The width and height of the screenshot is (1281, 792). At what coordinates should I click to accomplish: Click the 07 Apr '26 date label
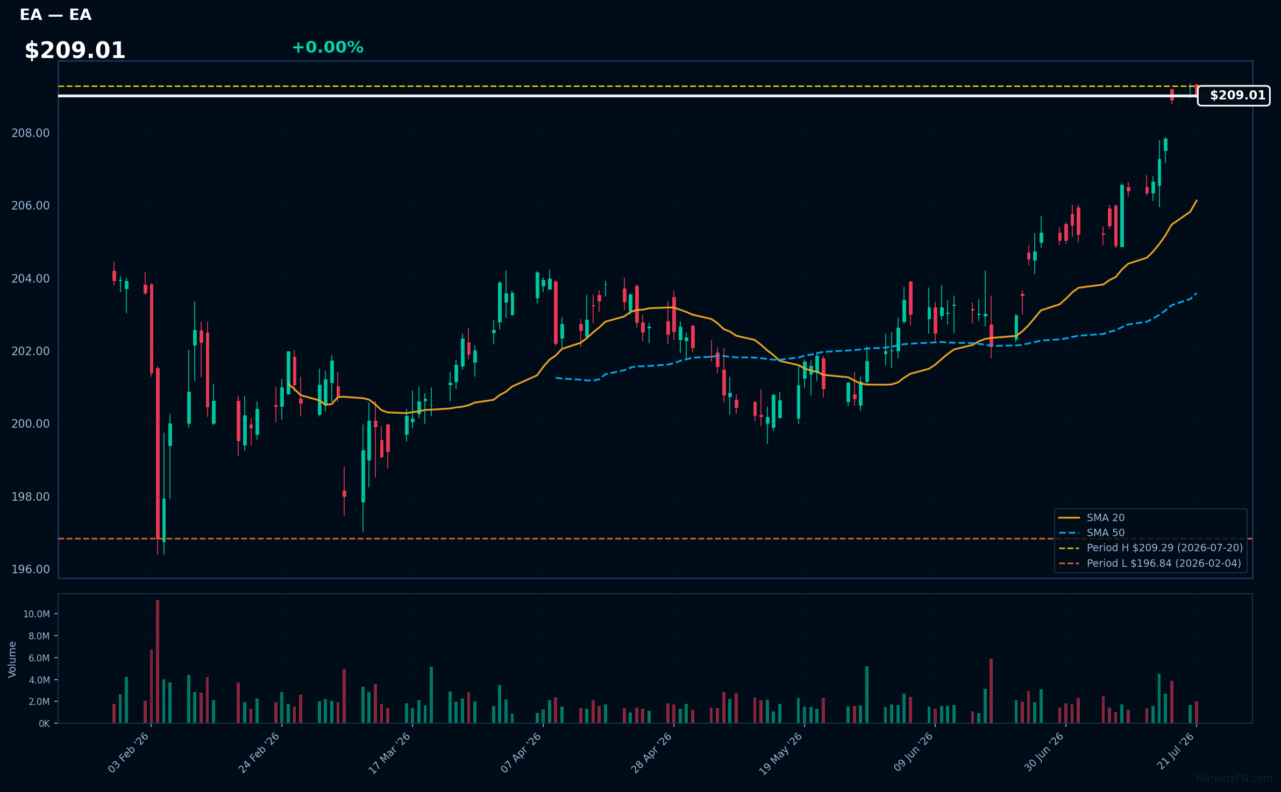[x=521, y=753]
